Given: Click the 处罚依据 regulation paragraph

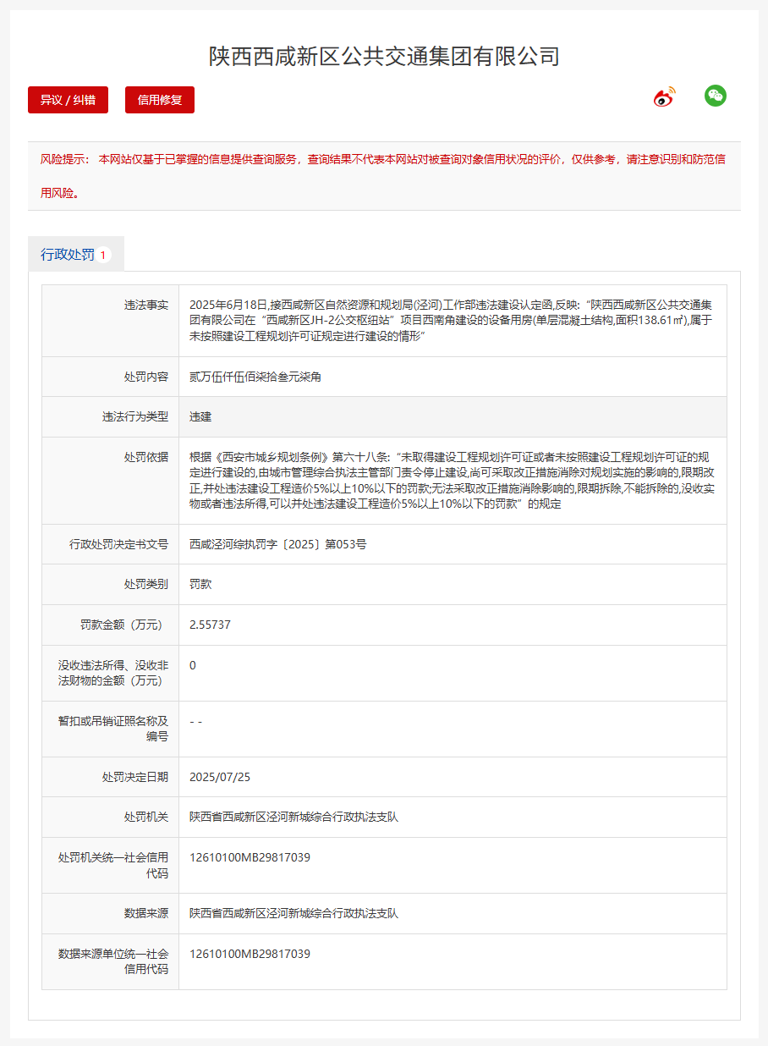Looking at the screenshot, I should (x=453, y=481).
